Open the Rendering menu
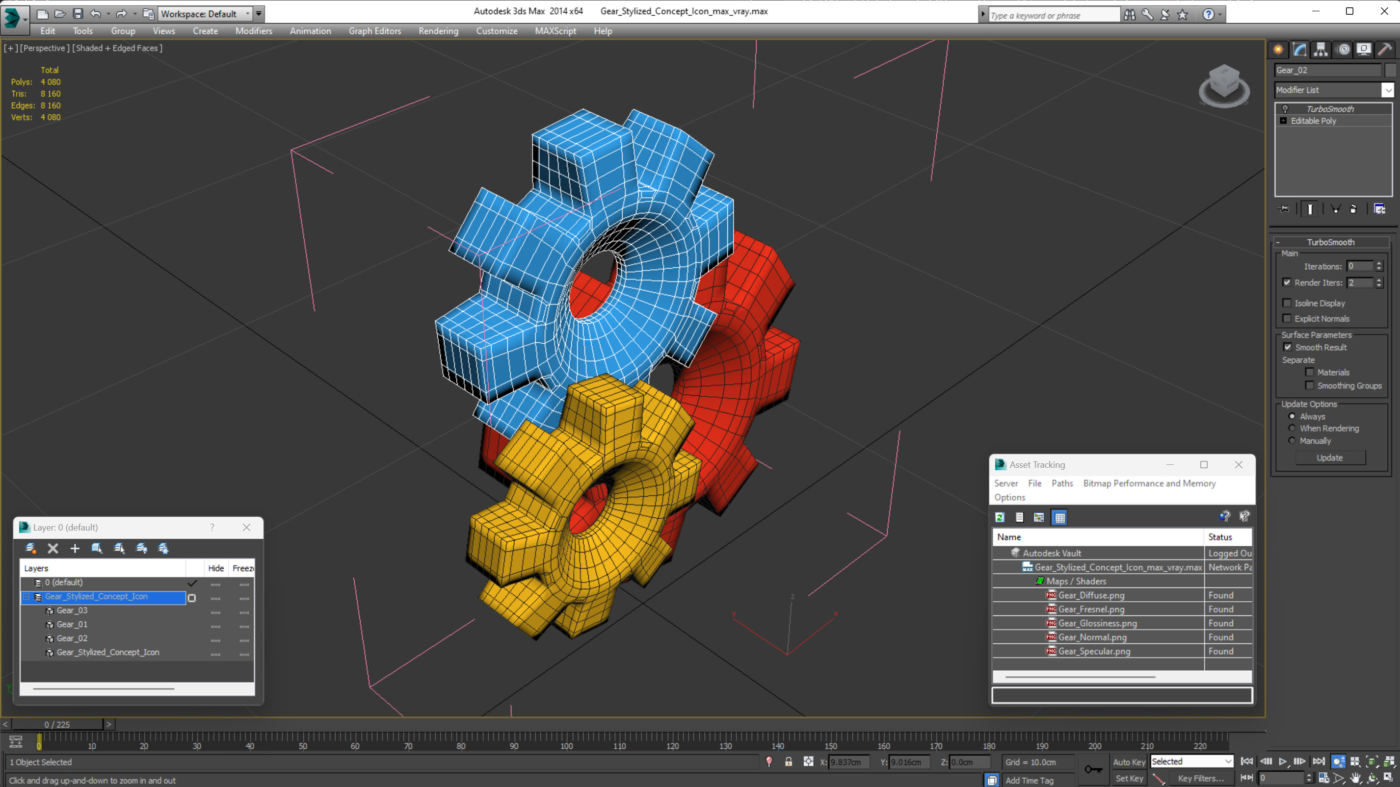The width and height of the screenshot is (1400, 787). coord(438,31)
